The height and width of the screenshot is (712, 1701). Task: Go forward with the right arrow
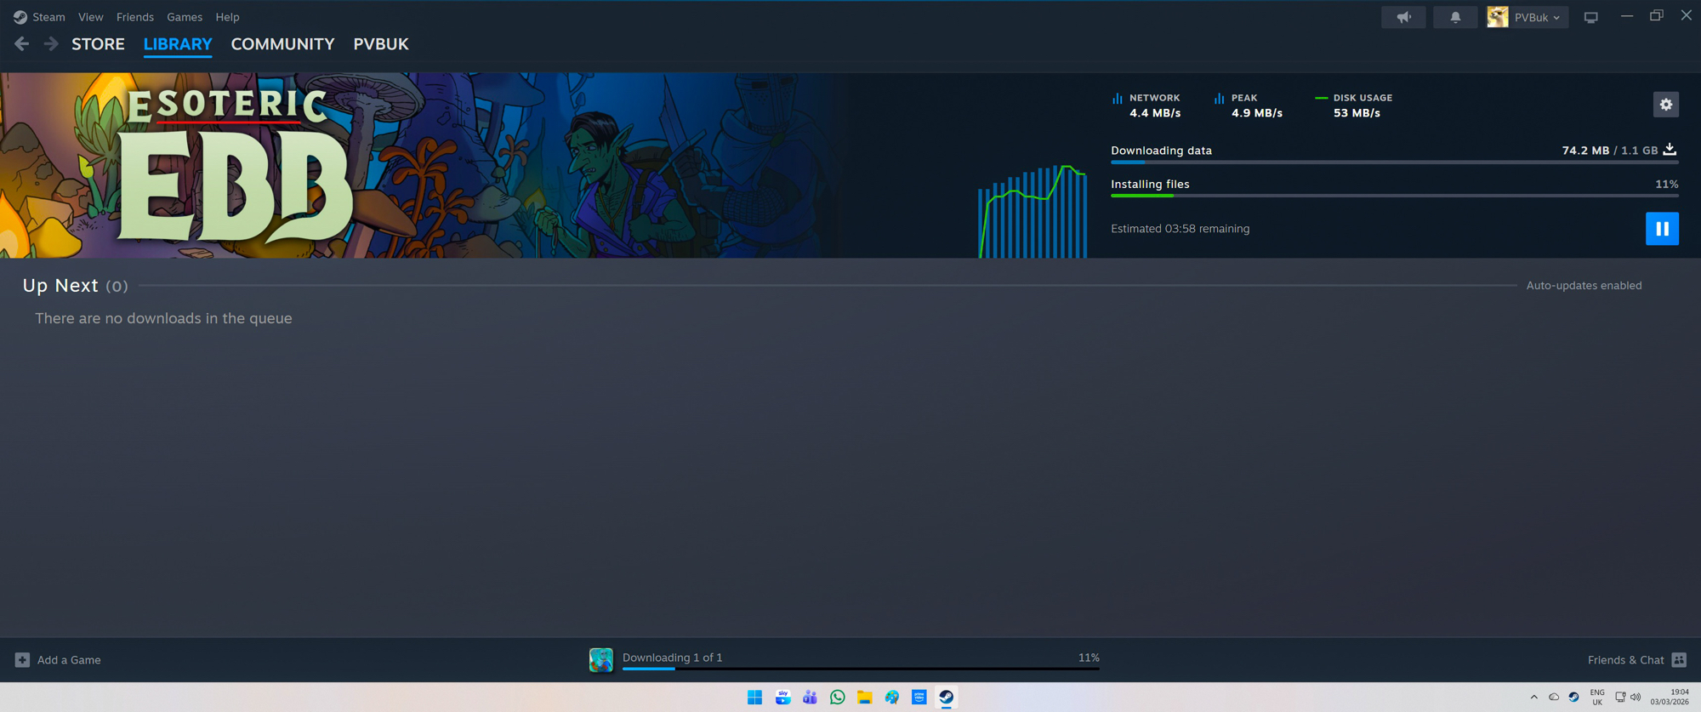(51, 44)
